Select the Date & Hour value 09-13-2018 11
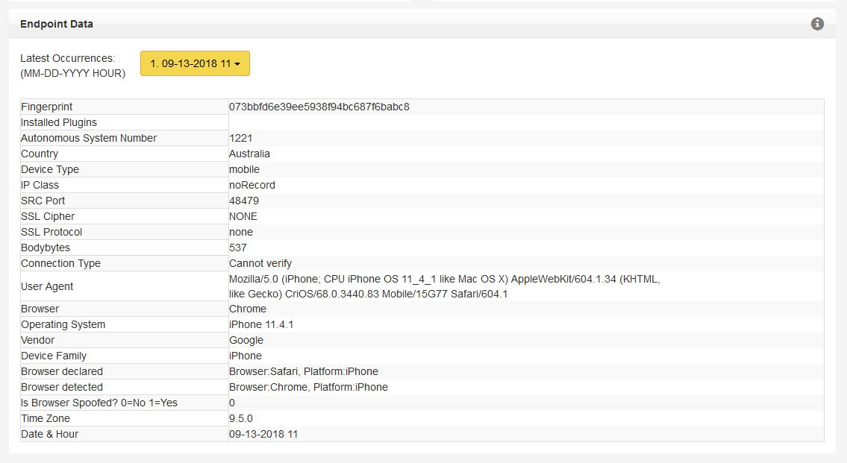 coord(263,434)
